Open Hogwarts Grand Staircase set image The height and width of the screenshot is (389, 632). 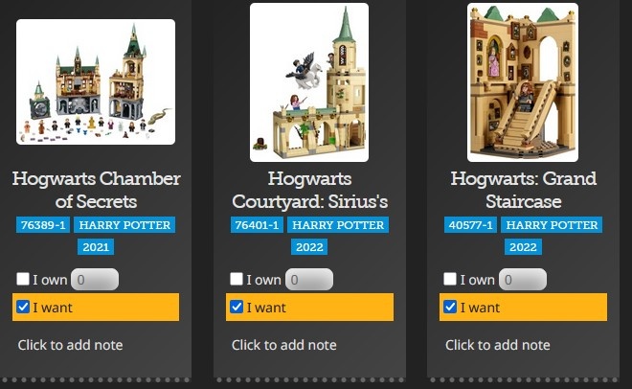click(x=523, y=82)
